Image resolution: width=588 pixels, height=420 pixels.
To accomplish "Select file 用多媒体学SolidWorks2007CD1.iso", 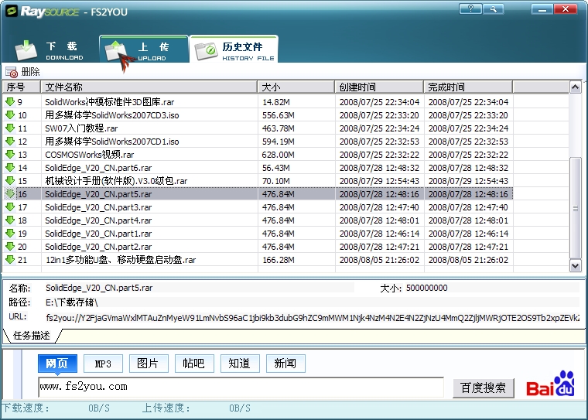I will (x=111, y=141).
